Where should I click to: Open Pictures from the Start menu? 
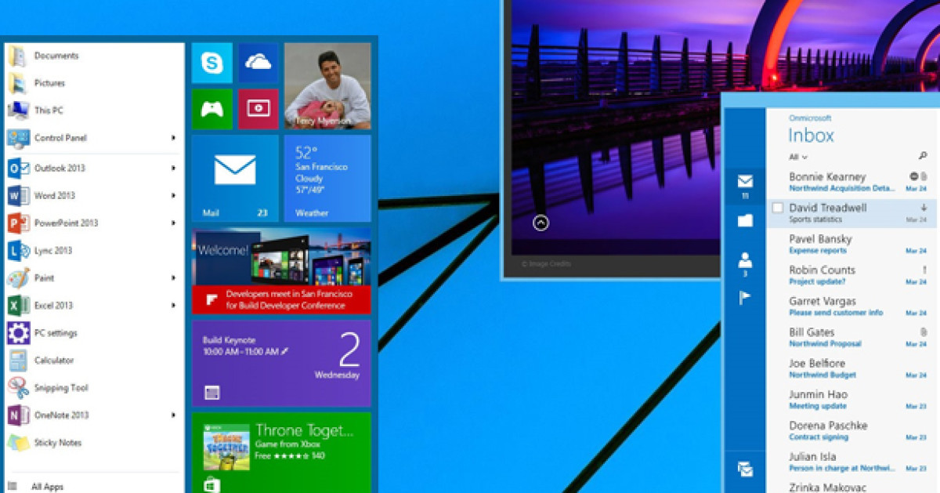point(49,83)
